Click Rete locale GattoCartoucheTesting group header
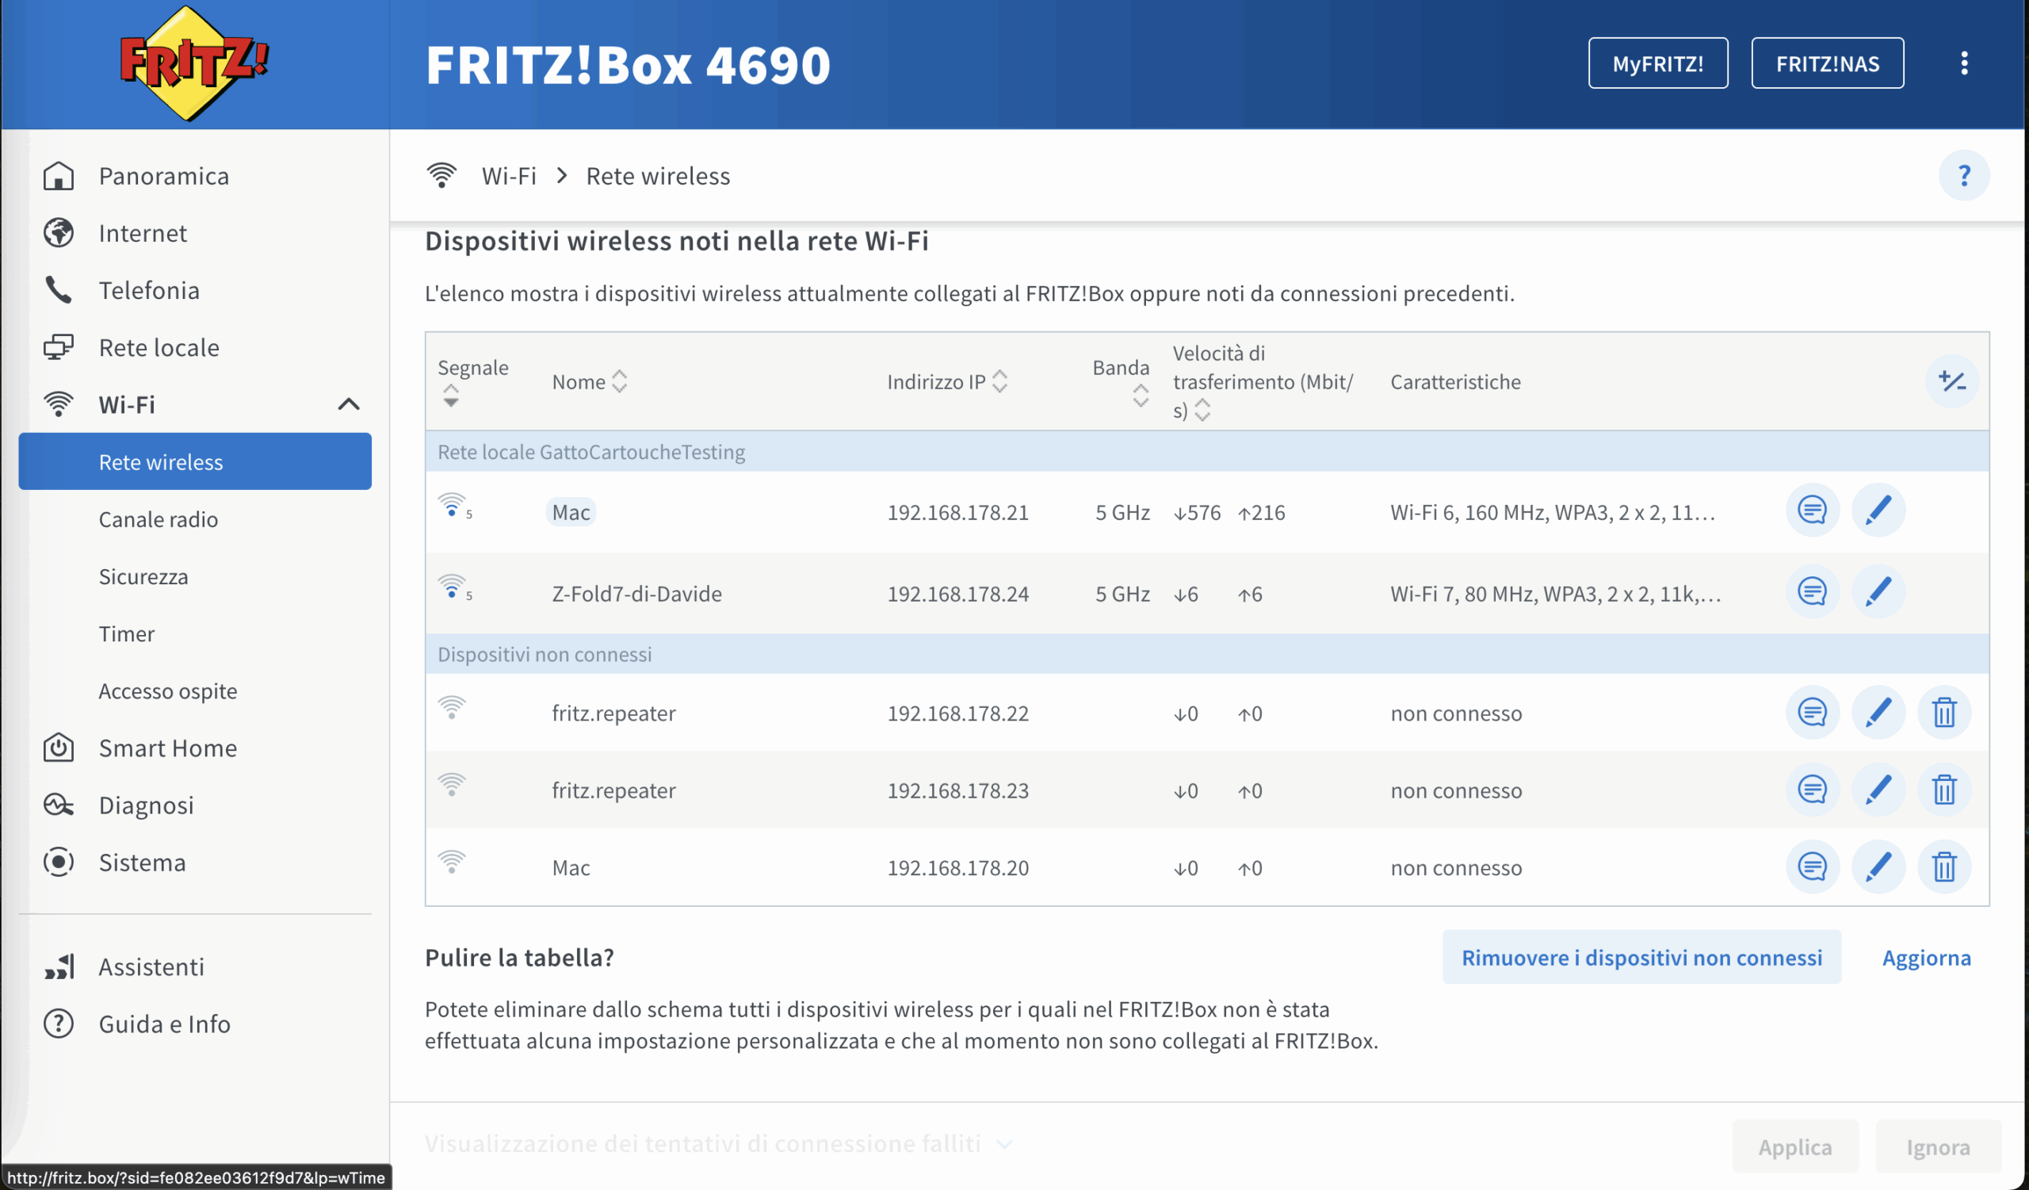The image size is (2029, 1190). click(1207, 451)
